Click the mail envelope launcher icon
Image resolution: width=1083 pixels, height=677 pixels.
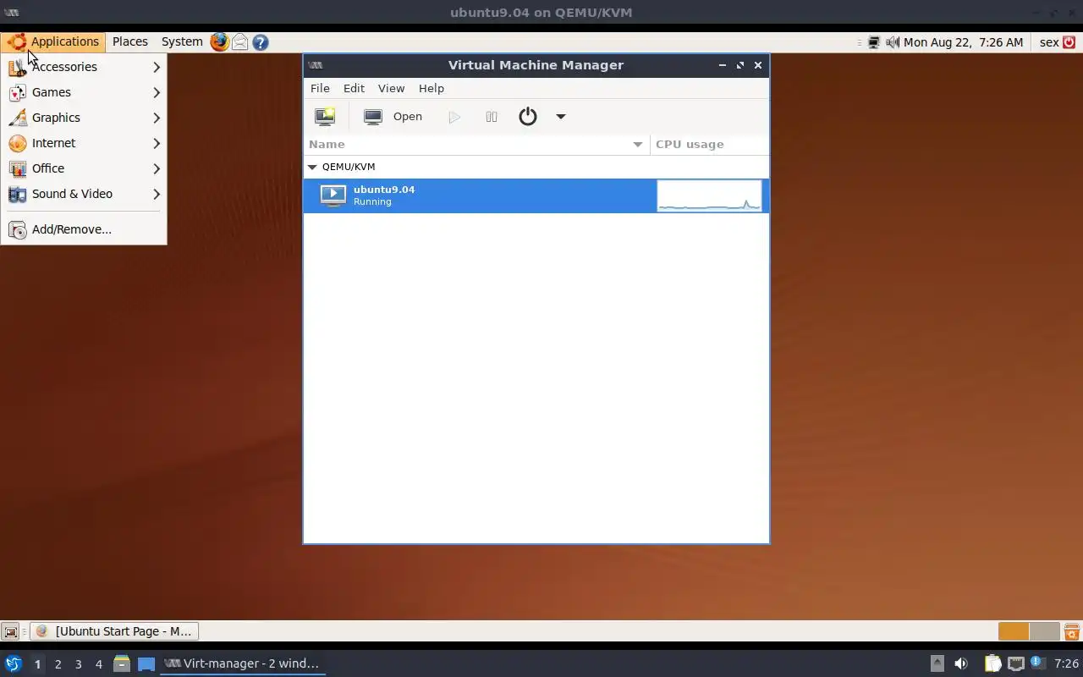(x=240, y=41)
